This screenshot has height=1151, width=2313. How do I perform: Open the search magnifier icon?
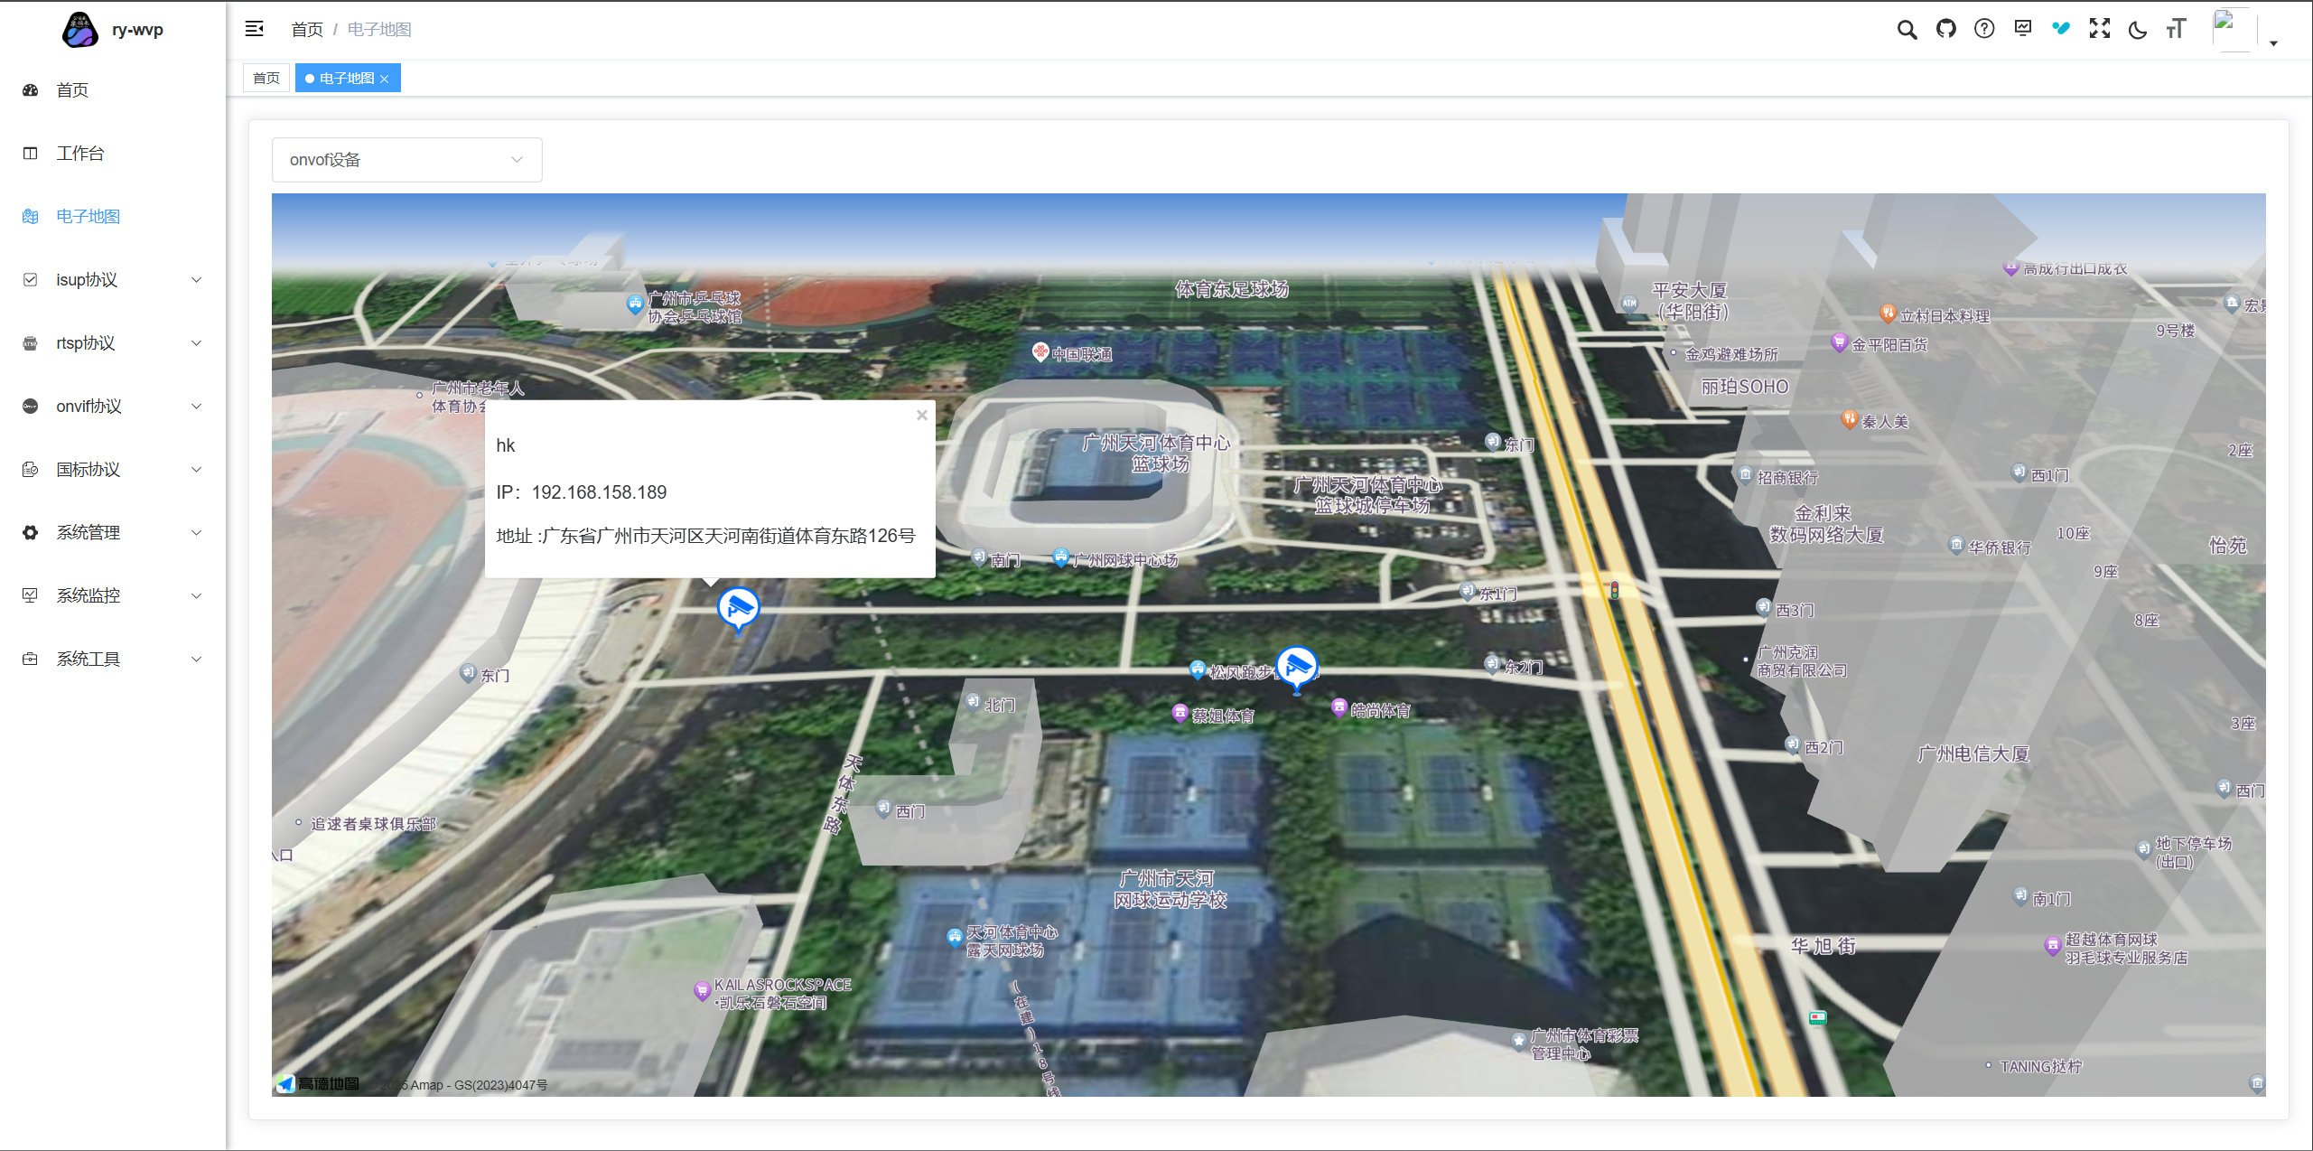tap(1907, 29)
